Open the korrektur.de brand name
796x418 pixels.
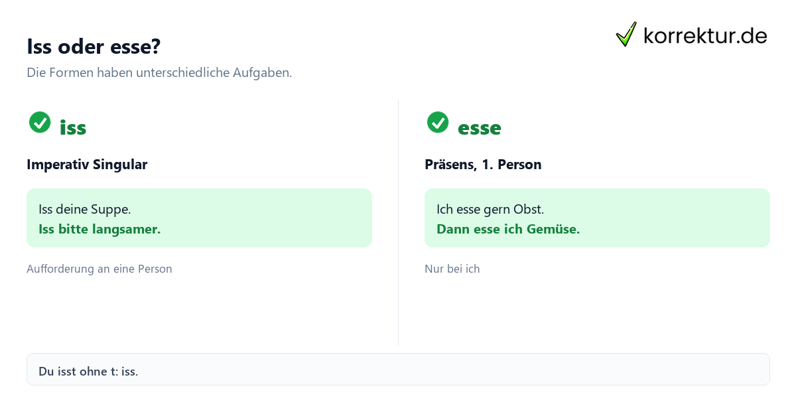[705, 35]
